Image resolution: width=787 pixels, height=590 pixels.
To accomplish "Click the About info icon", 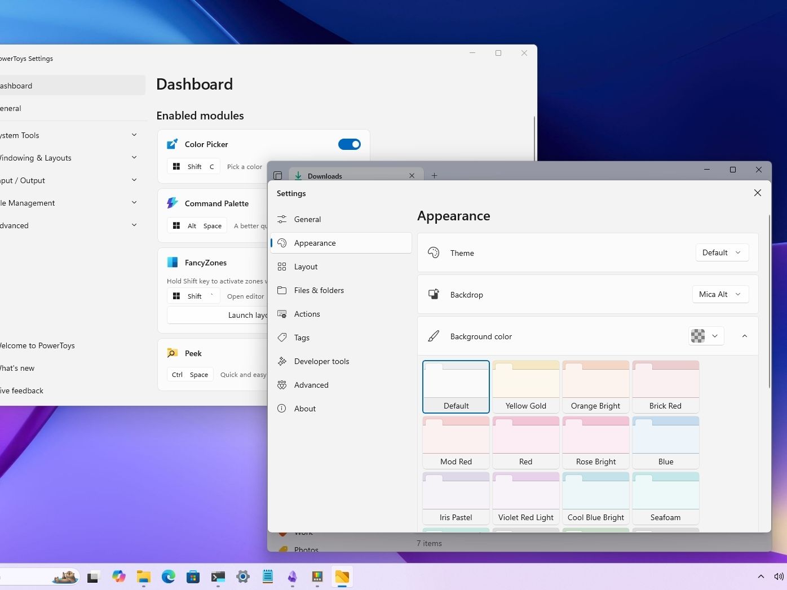I will 282,409.
